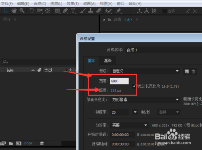Open the 像素长宽比 dropdown
Viewport: 202px width, 150px height.
click(145, 100)
